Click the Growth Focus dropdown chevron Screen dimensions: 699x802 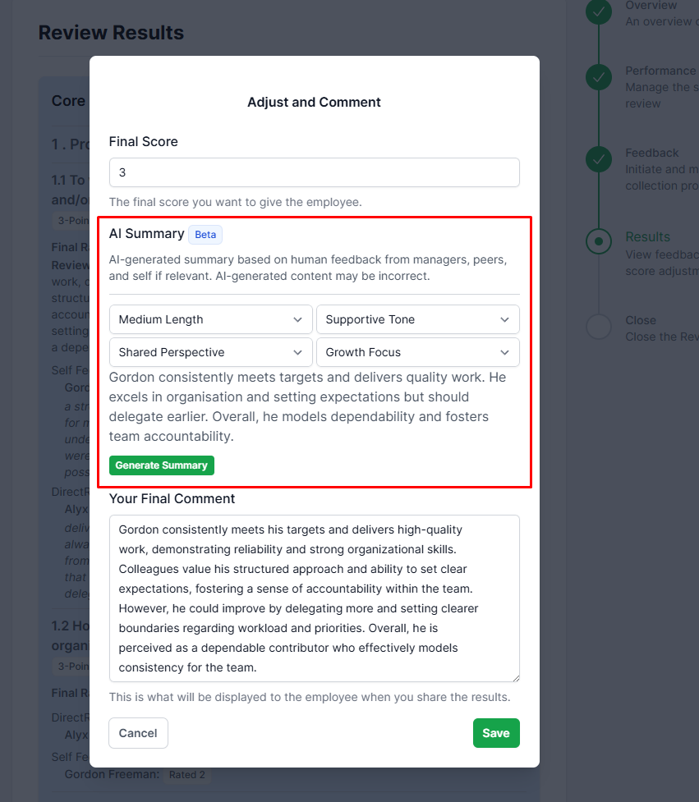[504, 352]
